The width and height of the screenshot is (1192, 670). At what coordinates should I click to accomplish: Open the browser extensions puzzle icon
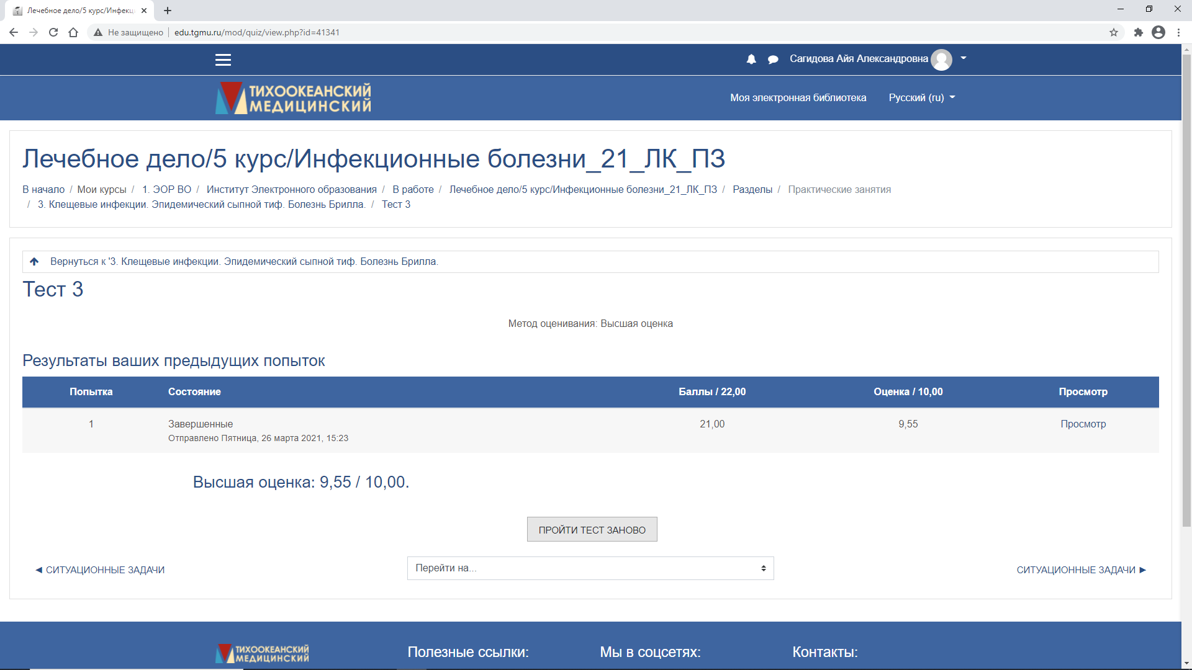(x=1138, y=32)
